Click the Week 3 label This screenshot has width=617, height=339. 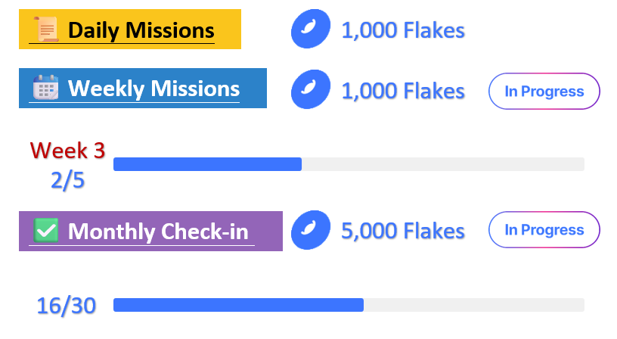67,151
